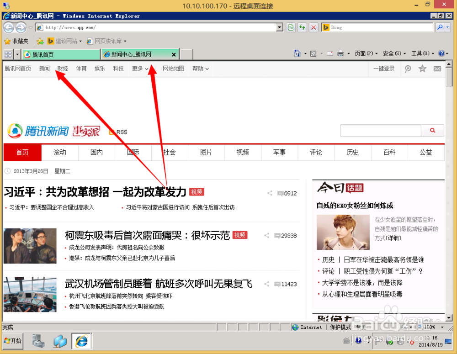Select the 滚动 news category tab
The width and height of the screenshot is (457, 354).
60,153
